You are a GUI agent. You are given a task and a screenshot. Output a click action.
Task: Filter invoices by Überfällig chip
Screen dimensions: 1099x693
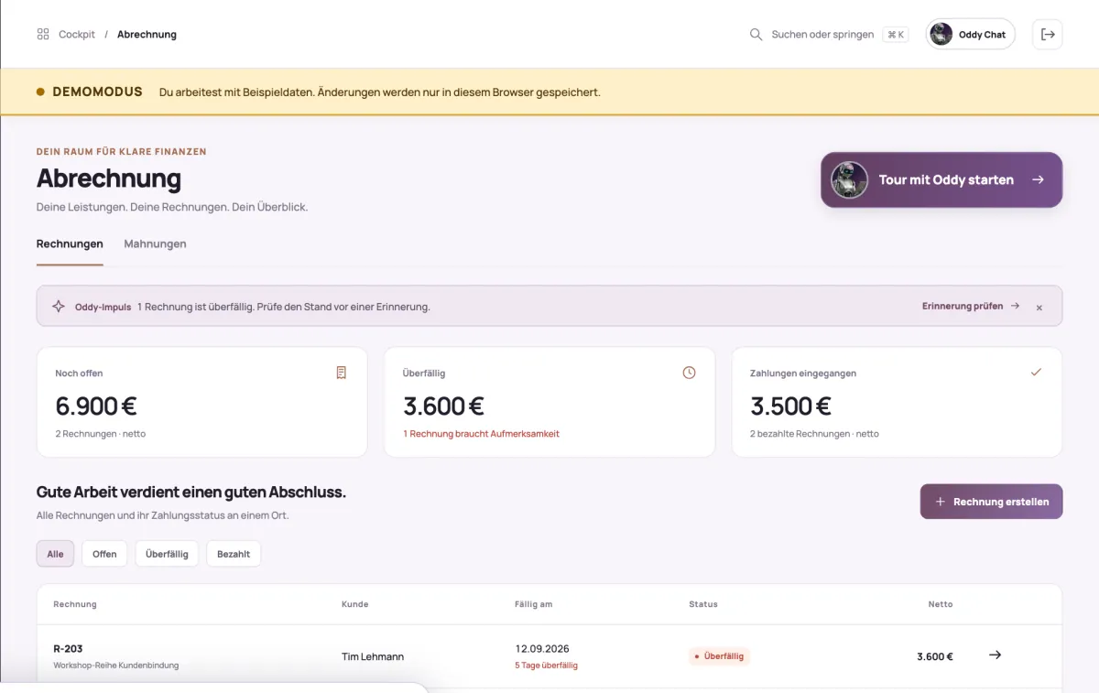(x=167, y=554)
